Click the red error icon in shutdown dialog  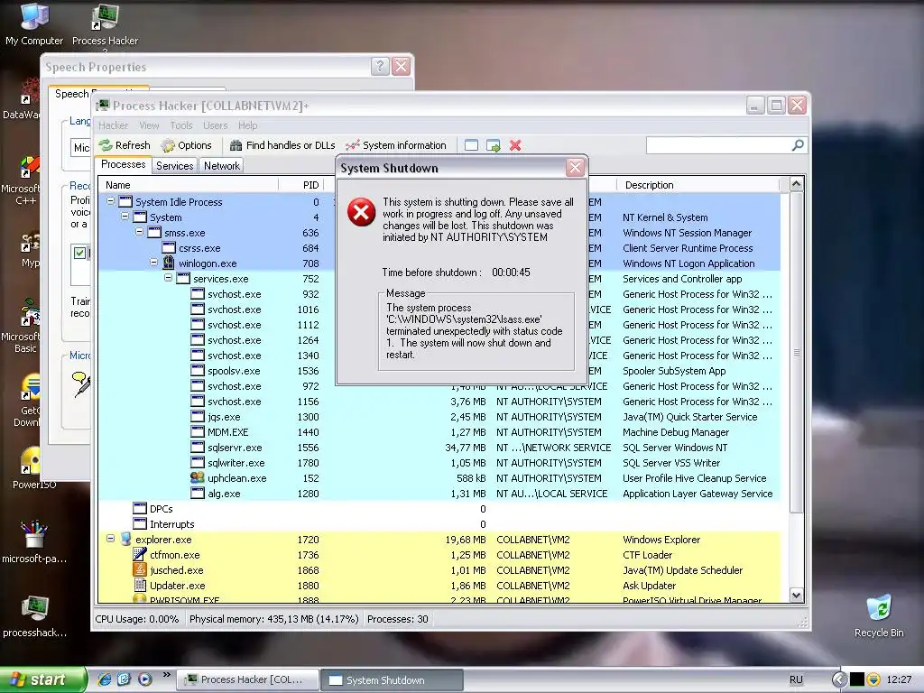pyautogui.click(x=361, y=211)
